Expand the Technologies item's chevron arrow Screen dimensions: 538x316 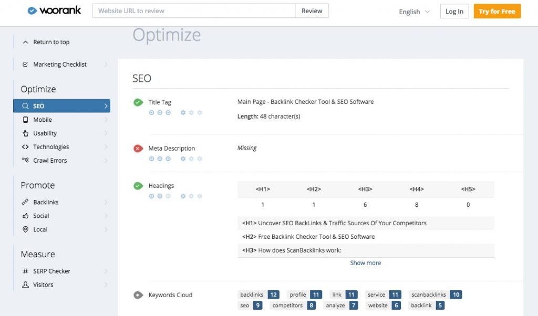click(106, 146)
